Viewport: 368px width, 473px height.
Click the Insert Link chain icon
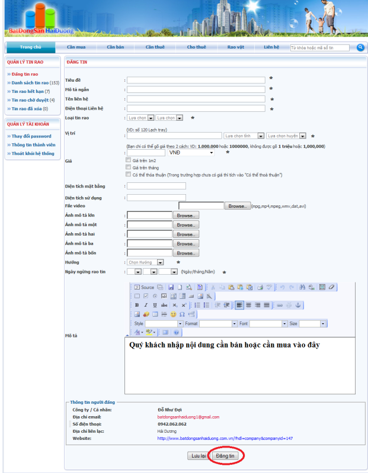[280, 305]
